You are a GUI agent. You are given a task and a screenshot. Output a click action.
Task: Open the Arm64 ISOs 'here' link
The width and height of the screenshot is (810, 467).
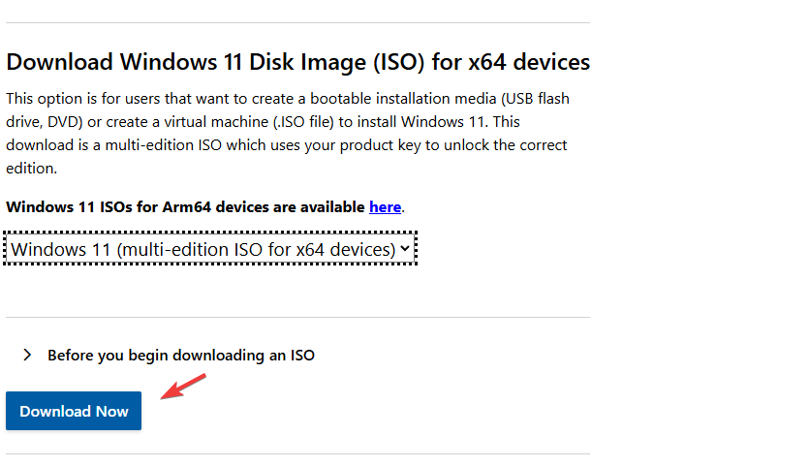[x=385, y=206]
